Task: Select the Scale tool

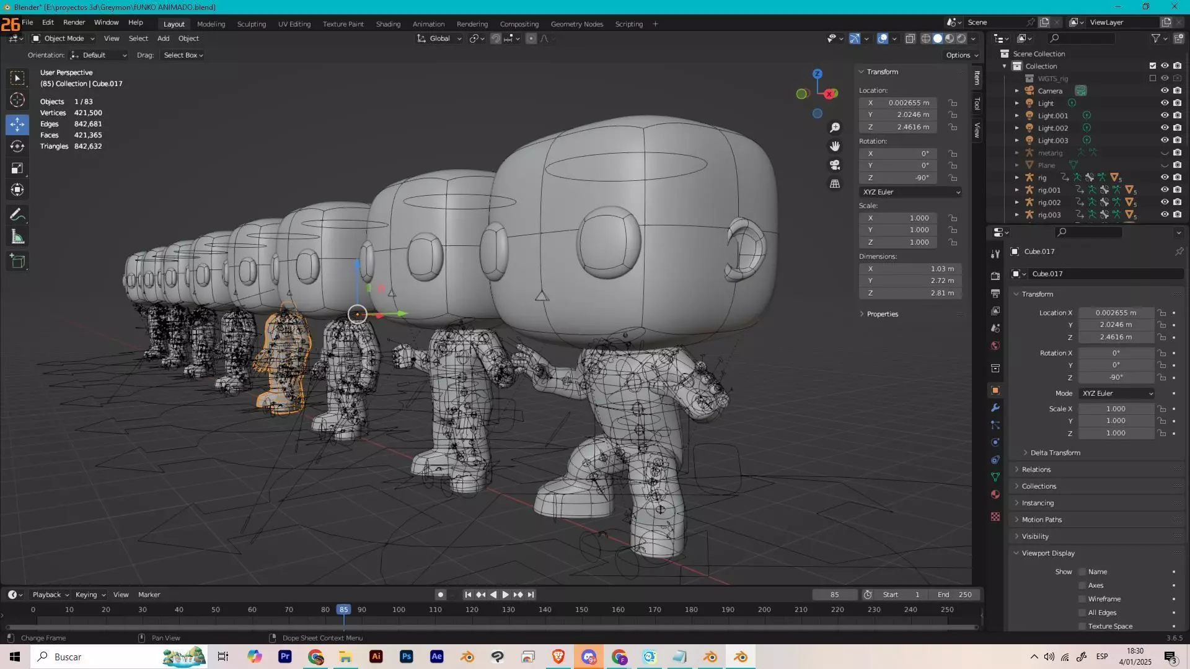Action: pyautogui.click(x=17, y=168)
